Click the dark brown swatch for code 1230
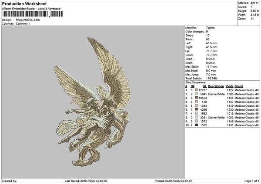Image resolution: width=261 pixels, height=184 pixels. tap(197, 109)
